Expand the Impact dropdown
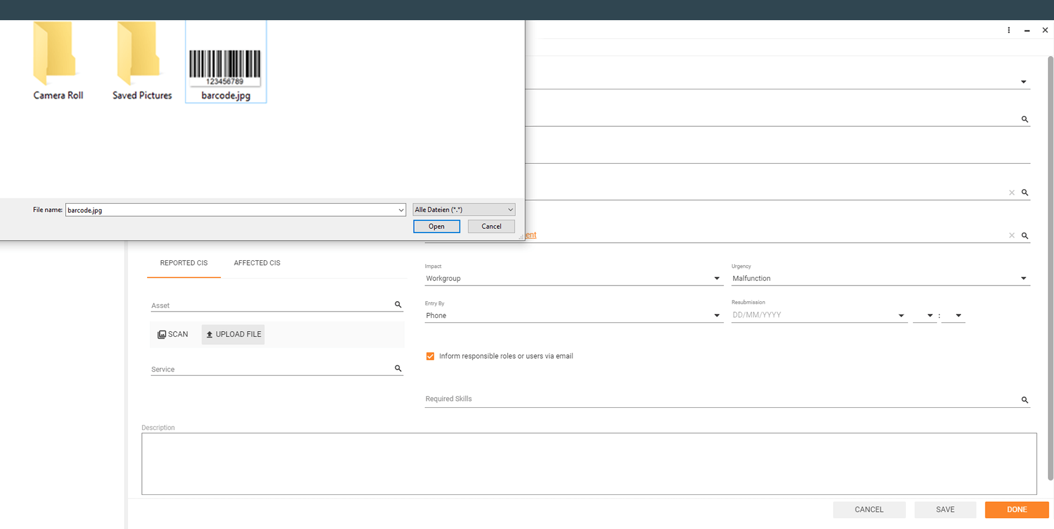The width and height of the screenshot is (1054, 529). (x=717, y=279)
